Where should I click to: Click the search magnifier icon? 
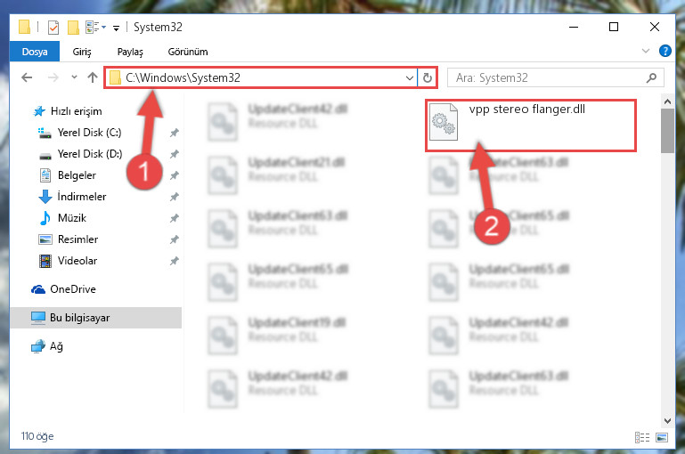pyautogui.click(x=651, y=77)
